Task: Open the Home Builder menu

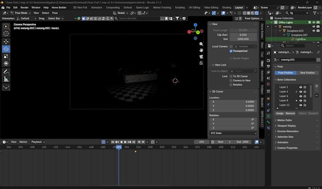Action: click(x=59, y=8)
